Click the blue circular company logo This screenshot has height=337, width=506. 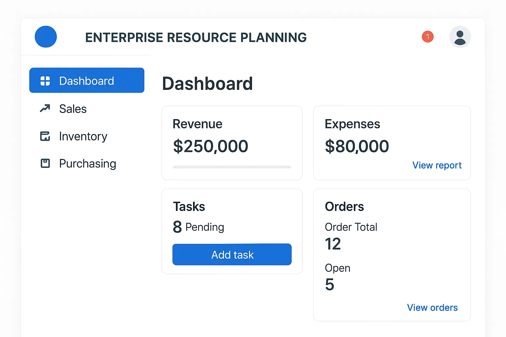click(46, 37)
